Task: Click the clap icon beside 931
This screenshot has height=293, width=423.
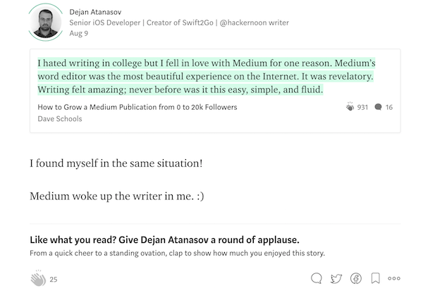Action: pos(350,107)
